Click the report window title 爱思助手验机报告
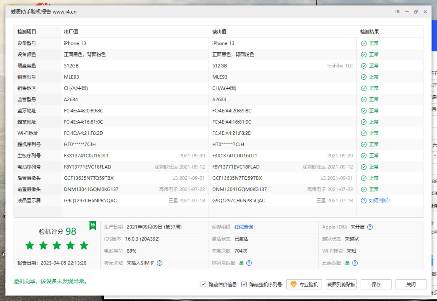Viewport: 437px width, 301px height. (31, 12)
